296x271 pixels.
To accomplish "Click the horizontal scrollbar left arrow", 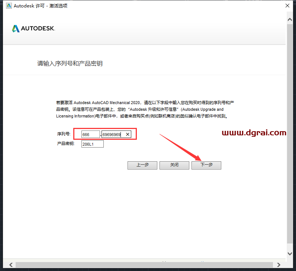I will pos(11,265).
